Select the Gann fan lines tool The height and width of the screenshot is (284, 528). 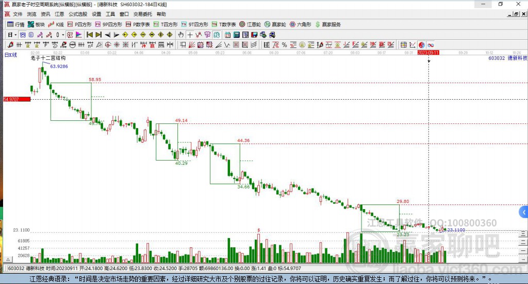(x=192, y=44)
